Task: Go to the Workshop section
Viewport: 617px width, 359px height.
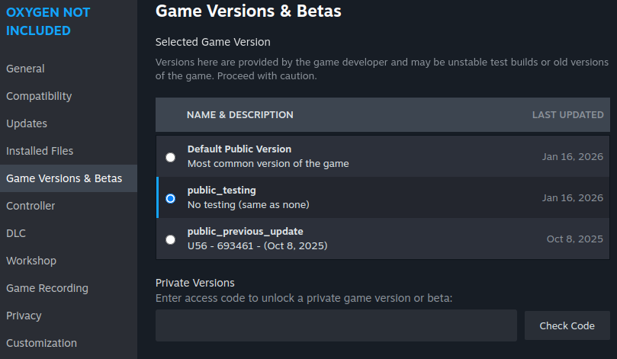Action: [x=69, y=261]
